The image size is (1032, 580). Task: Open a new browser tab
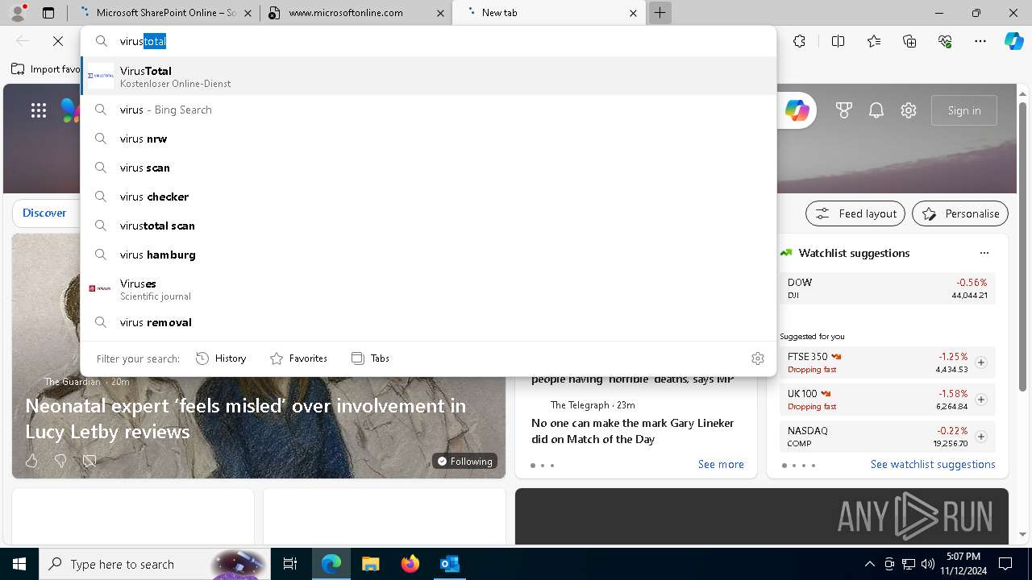point(660,13)
